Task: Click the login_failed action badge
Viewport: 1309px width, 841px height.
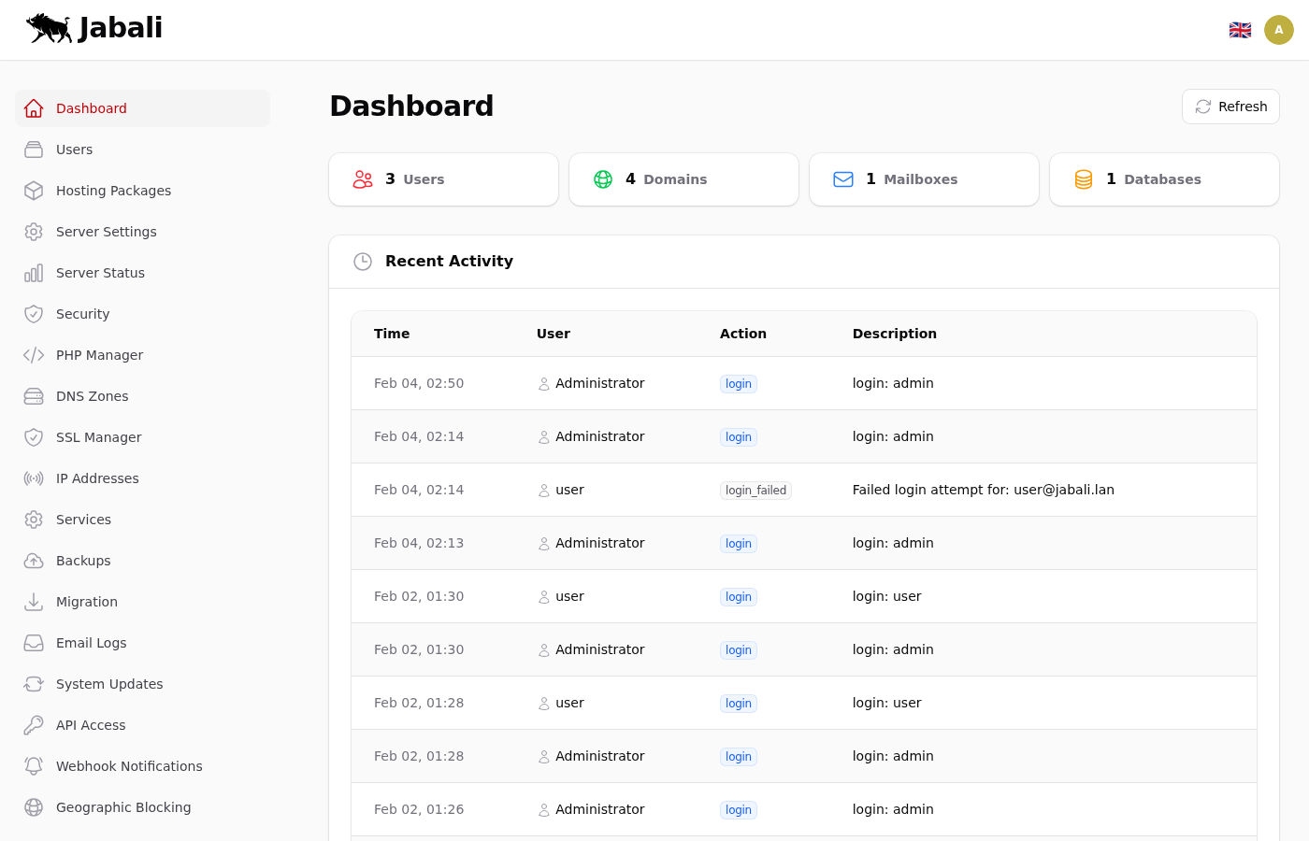Action: tap(755, 491)
